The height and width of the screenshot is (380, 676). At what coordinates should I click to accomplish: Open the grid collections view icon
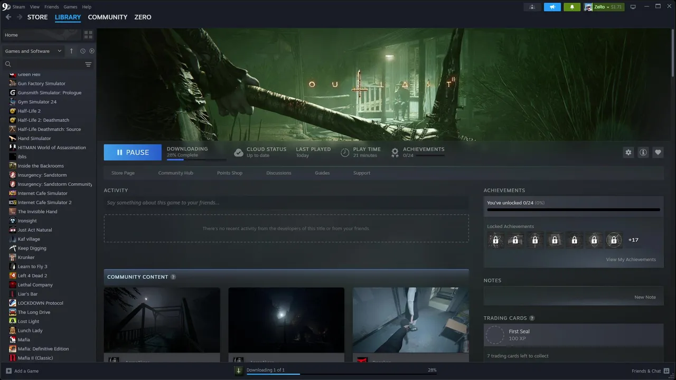point(88,35)
